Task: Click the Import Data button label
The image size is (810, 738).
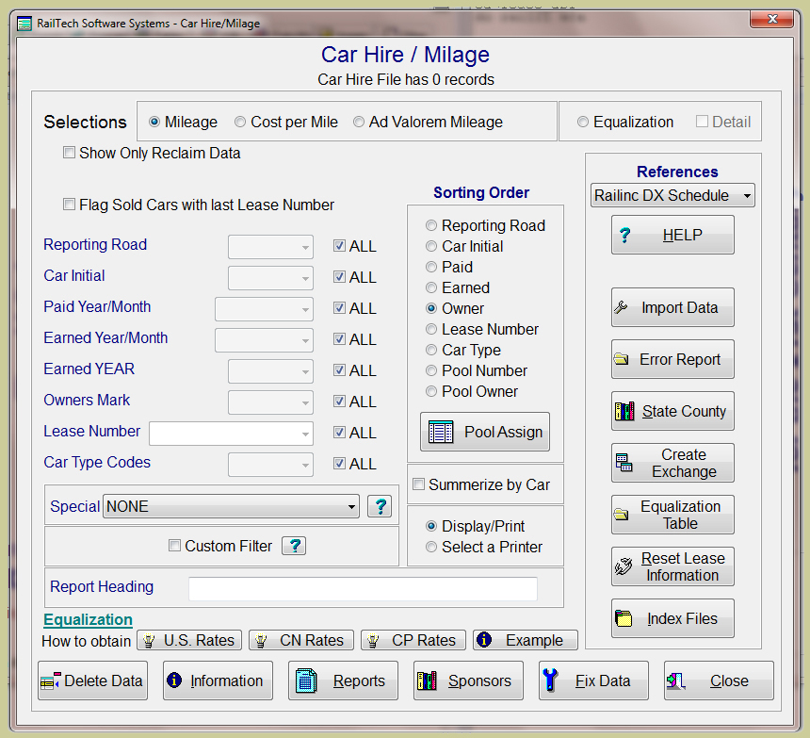Action: coord(679,307)
